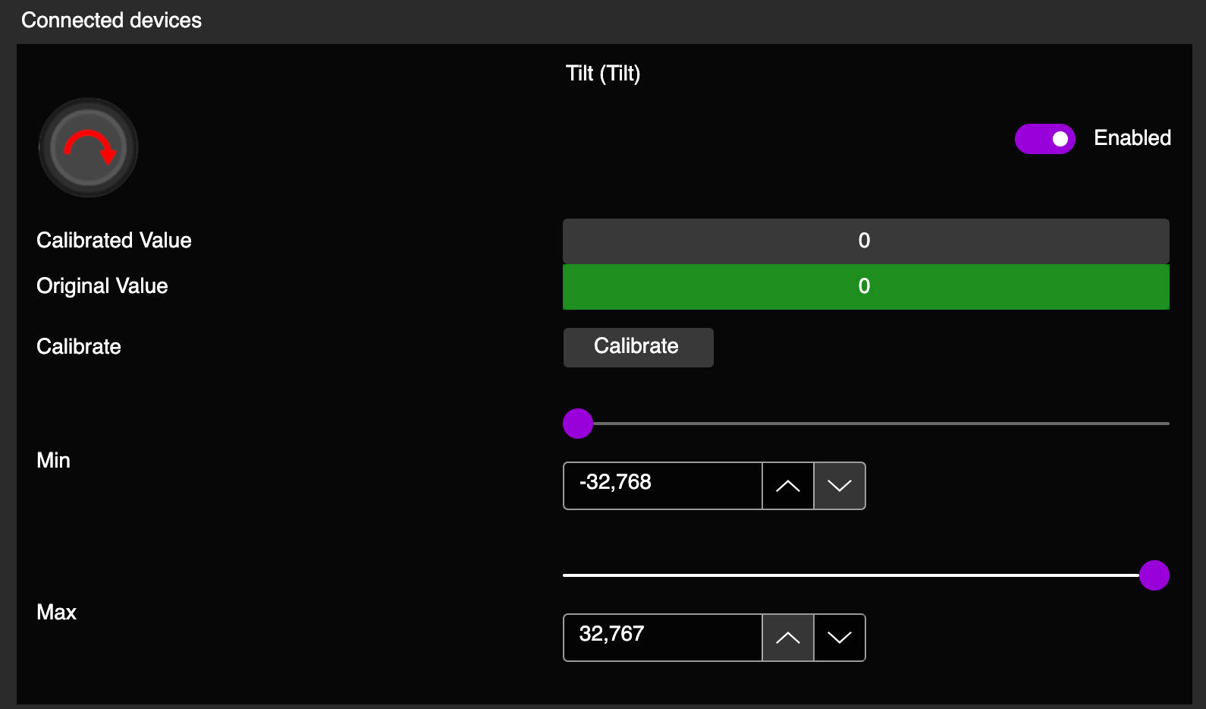Select the Connected devices panel header
The height and width of the screenshot is (709, 1206).
click(x=111, y=20)
